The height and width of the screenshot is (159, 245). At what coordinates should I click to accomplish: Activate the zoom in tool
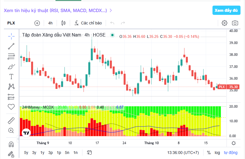[11, 130]
